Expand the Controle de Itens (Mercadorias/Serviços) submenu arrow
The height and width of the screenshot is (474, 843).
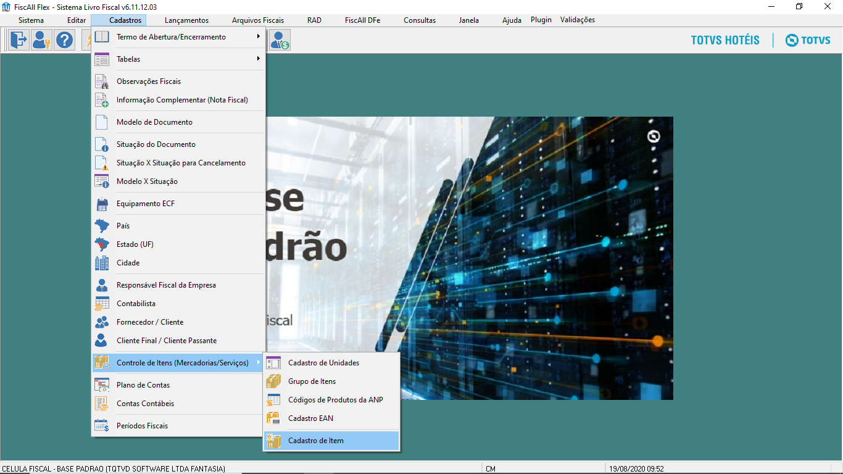point(259,362)
